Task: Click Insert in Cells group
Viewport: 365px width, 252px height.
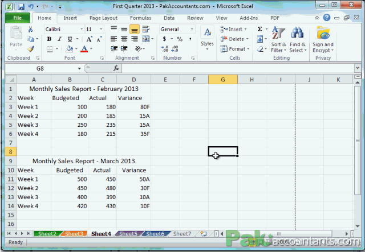Action: point(233,29)
